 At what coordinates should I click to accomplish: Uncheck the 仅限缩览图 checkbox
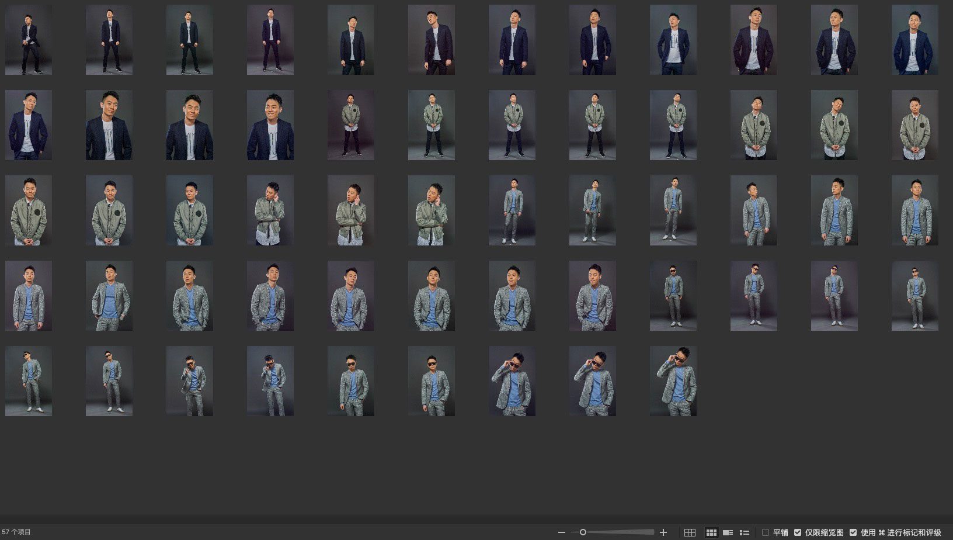[x=798, y=532]
